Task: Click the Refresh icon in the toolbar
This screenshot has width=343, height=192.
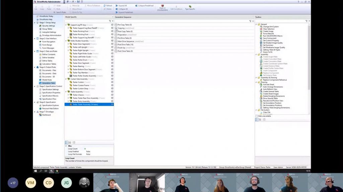Action: 105,6
